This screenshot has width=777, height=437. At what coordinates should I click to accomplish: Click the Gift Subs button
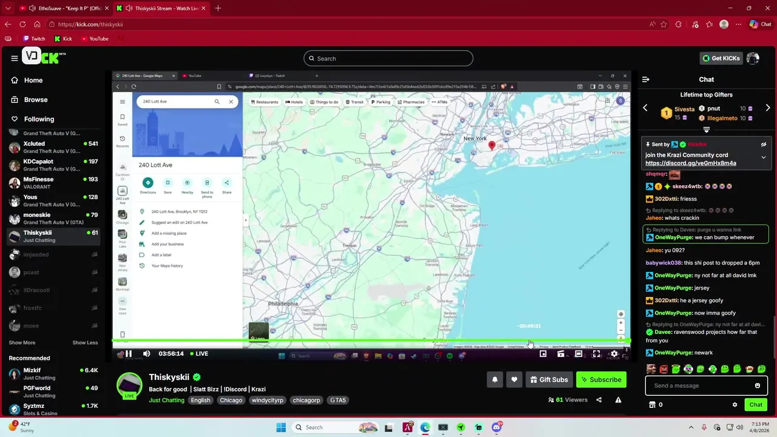549,380
